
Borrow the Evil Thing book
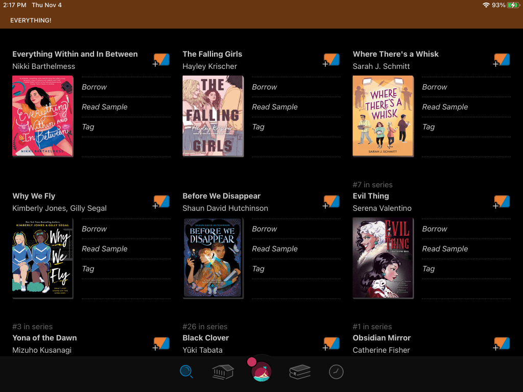tap(435, 229)
